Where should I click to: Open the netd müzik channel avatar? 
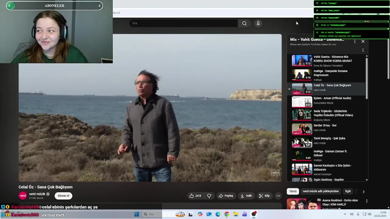[x=23, y=196]
